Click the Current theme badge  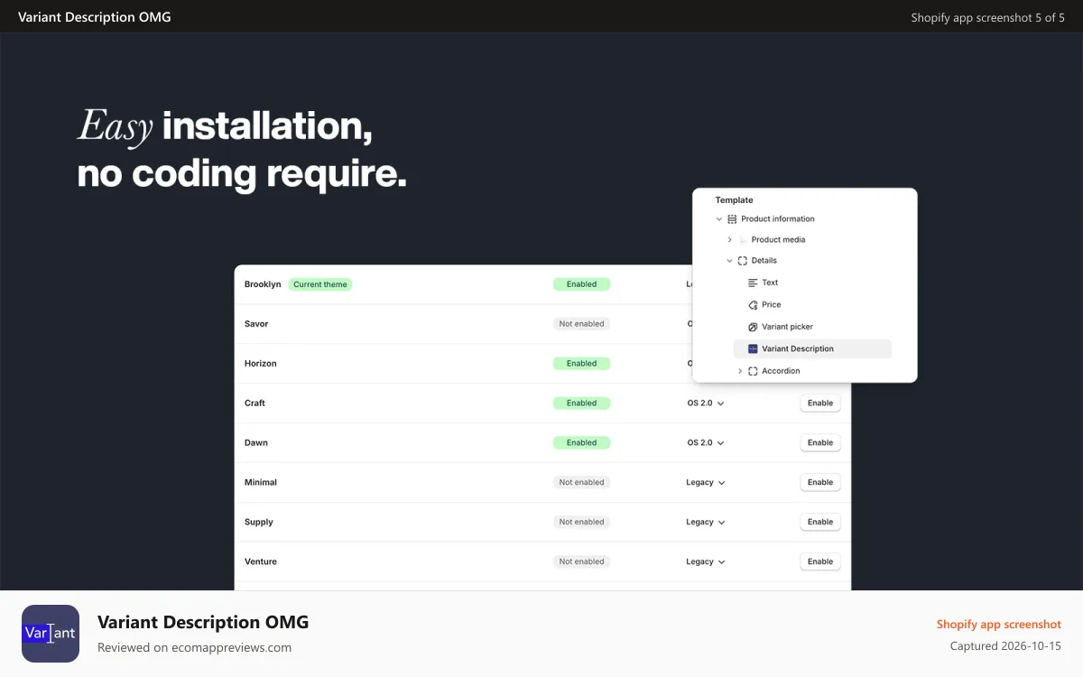coord(320,284)
